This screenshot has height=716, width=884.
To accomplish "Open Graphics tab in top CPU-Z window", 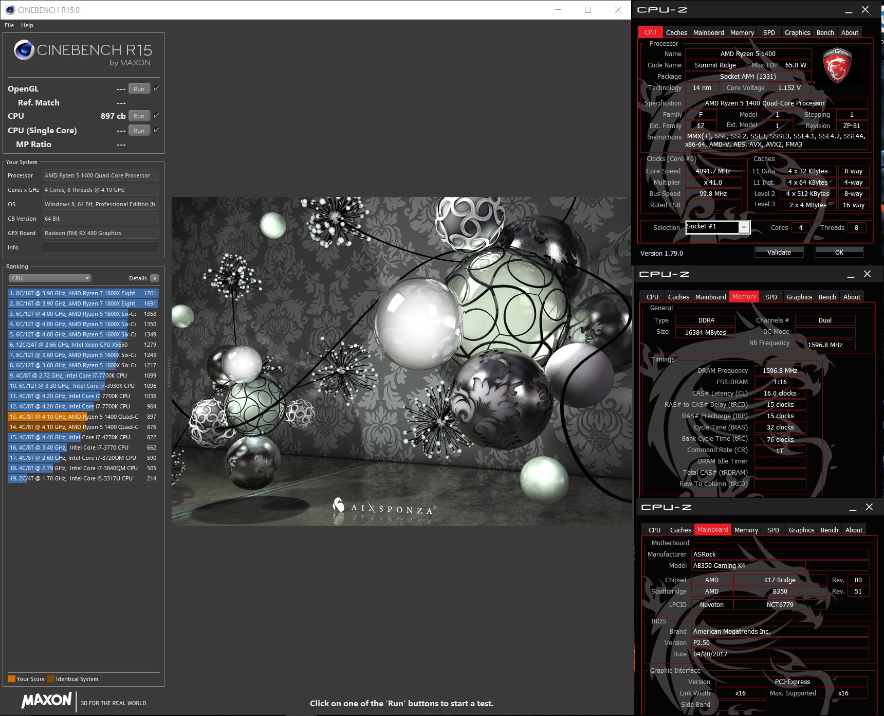I will (797, 32).
